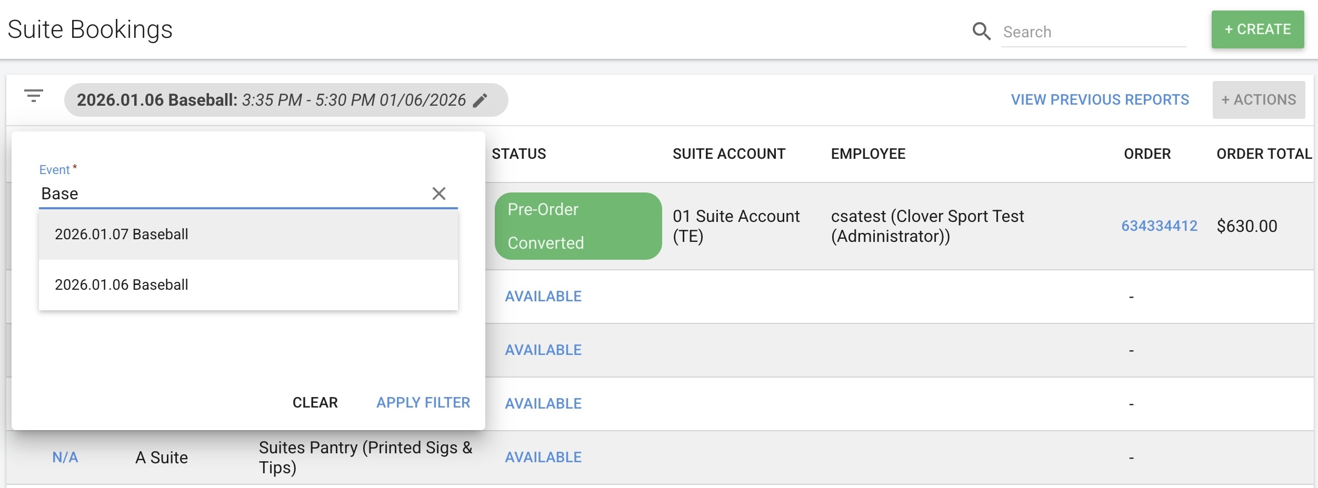Open VIEW PREVIOUS REPORTS link
The width and height of the screenshot is (1318, 488).
click(1100, 100)
